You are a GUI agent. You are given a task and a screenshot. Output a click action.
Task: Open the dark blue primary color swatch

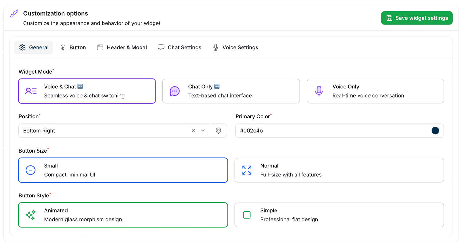click(x=435, y=131)
